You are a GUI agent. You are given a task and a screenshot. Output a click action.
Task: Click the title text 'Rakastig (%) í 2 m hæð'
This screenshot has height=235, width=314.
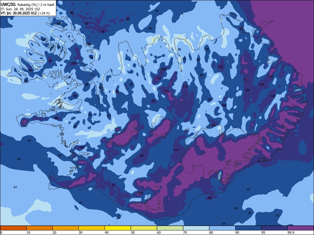[36, 5]
